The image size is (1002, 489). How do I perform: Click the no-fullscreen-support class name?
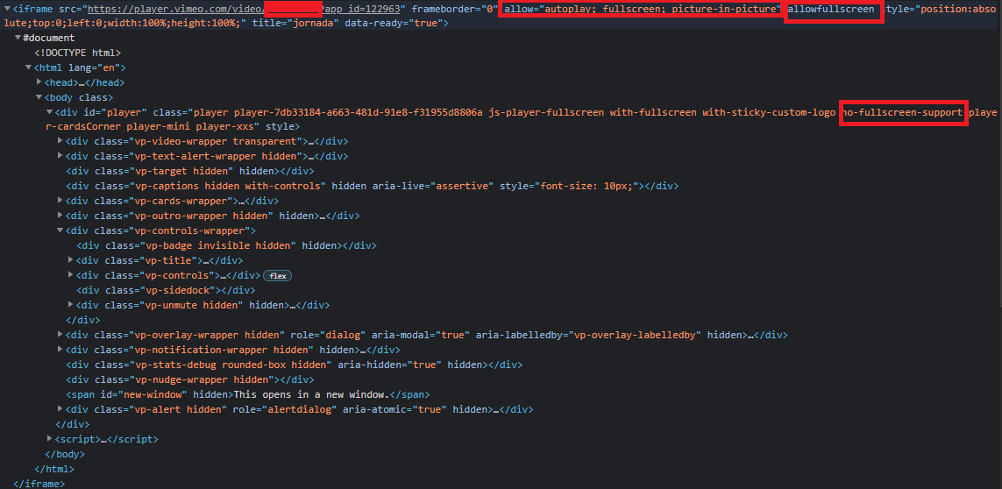(x=902, y=112)
